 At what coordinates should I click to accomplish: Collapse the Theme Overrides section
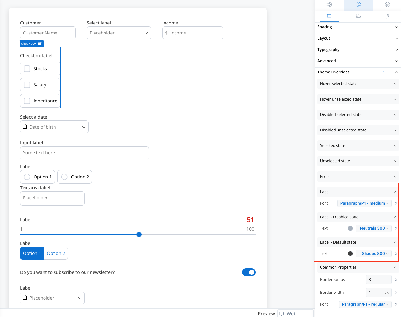click(397, 72)
